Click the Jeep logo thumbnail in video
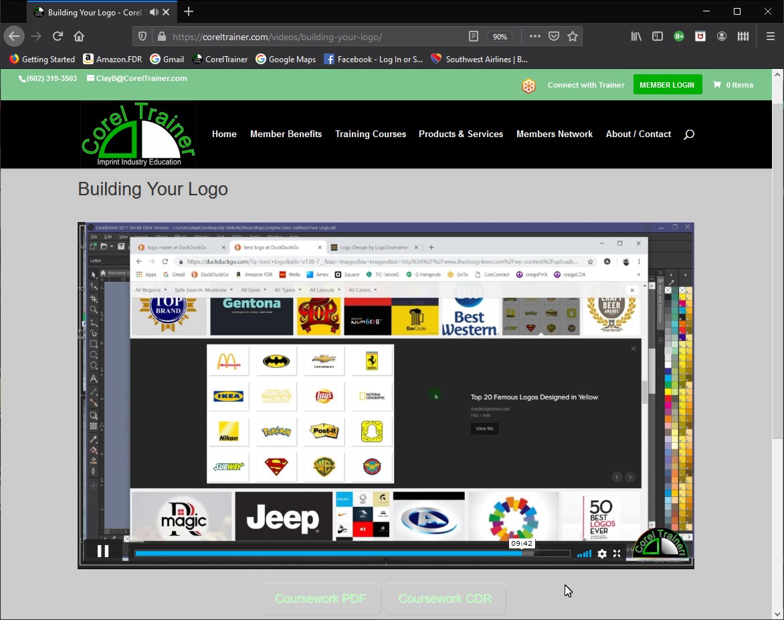 (284, 516)
